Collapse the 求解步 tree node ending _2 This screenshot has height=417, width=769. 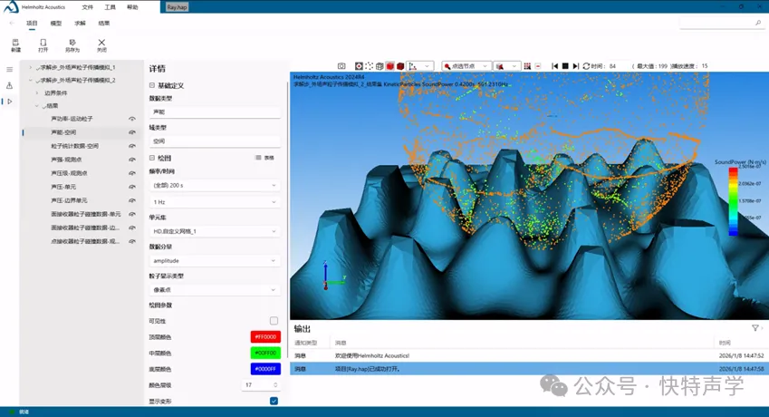[31, 80]
